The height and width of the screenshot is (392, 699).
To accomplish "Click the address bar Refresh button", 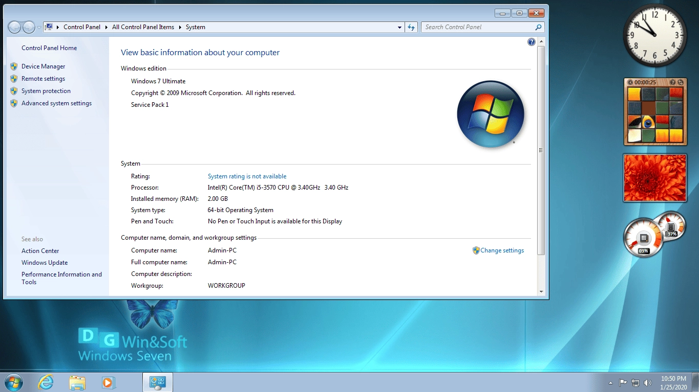I will pyautogui.click(x=411, y=27).
